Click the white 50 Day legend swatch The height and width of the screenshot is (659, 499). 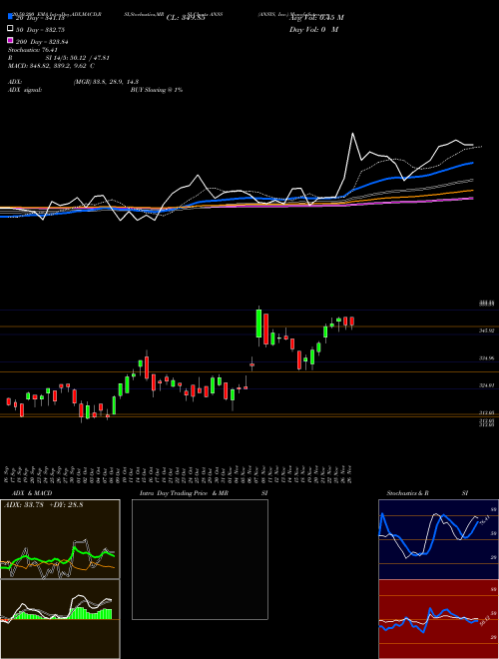(x=10, y=29)
